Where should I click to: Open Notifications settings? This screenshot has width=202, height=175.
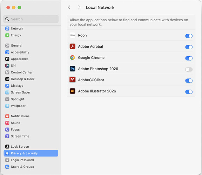[x=31, y=116]
